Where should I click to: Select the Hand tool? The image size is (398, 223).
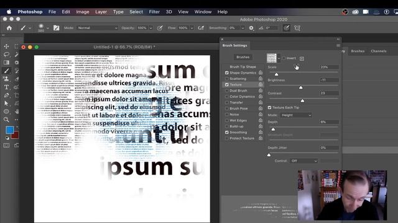pyautogui.click(x=17, y=111)
